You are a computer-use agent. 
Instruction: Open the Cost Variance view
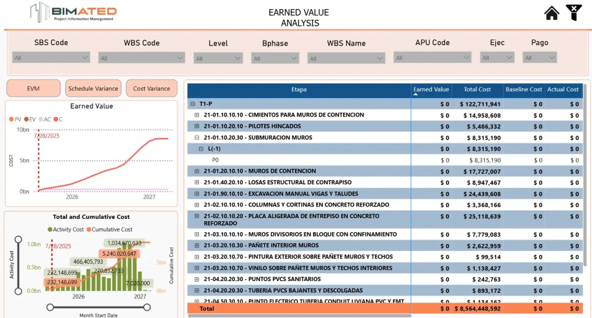tap(152, 89)
